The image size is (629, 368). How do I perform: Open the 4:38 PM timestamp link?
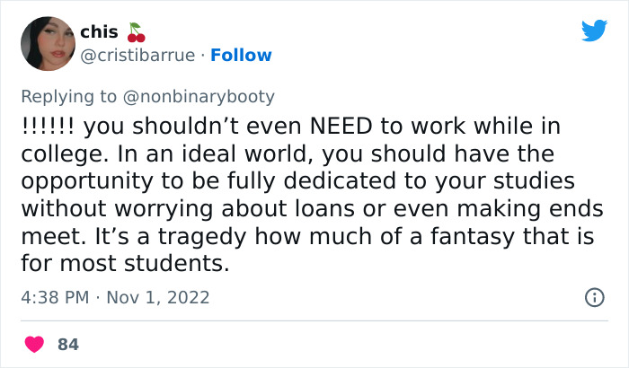(x=53, y=297)
